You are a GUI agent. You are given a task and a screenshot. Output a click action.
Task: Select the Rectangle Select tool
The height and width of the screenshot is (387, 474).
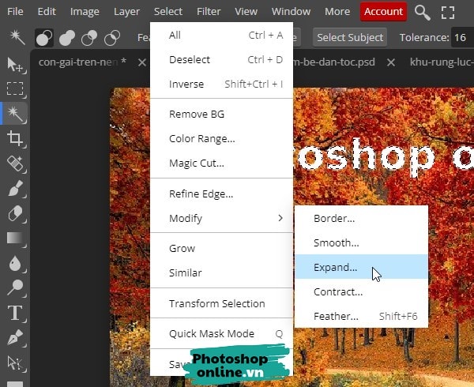[x=14, y=88]
